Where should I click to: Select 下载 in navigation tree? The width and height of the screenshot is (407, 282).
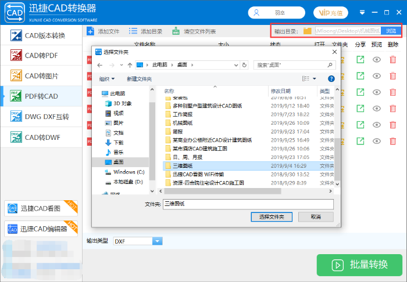115,142
